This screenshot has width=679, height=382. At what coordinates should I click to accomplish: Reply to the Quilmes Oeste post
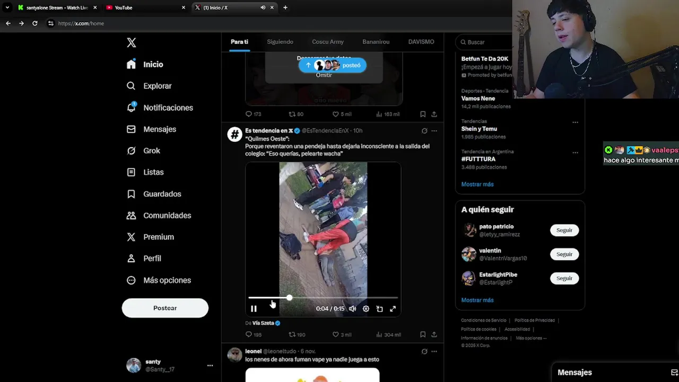point(249,334)
